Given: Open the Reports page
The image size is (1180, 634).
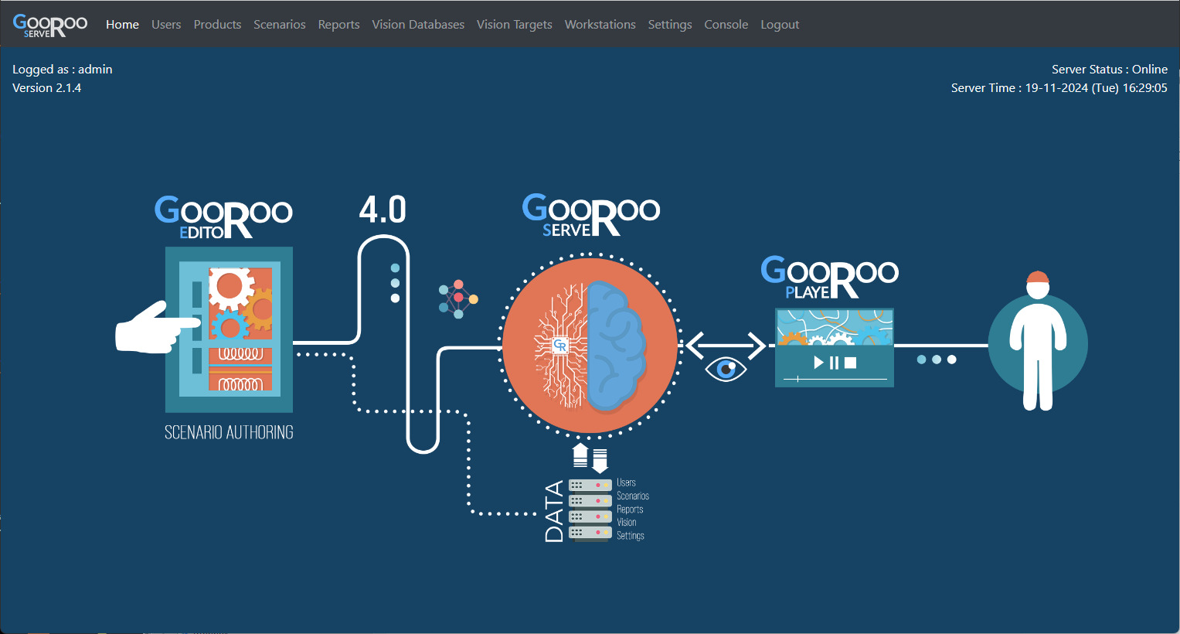Looking at the screenshot, I should pyautogui.click(x=338, y=25).
